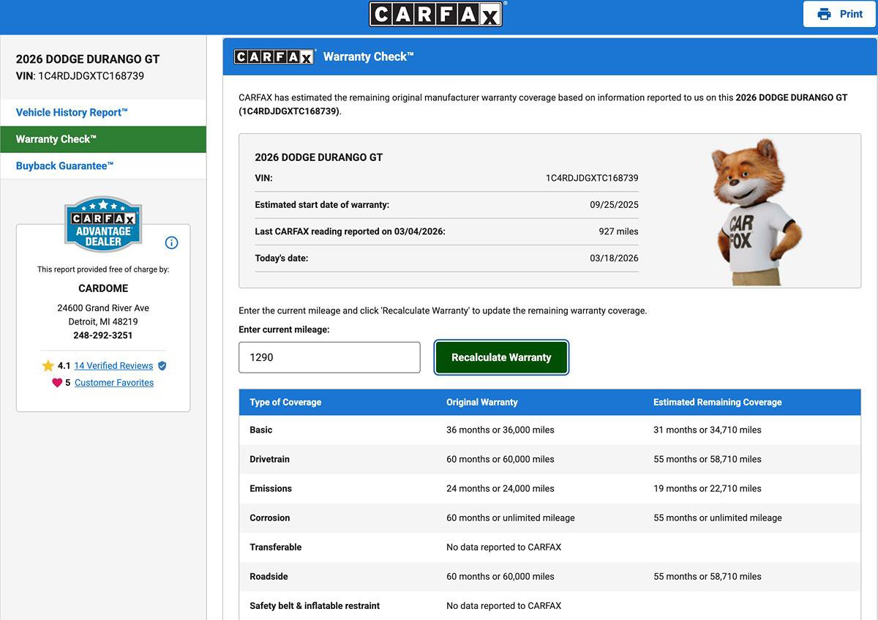The image size is (878, 620).
Task: Click the dealer phone number 248-292-3251
Action: tap(103, 335)
